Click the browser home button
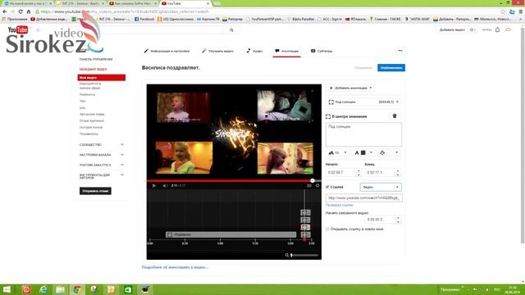 point(29,11)
